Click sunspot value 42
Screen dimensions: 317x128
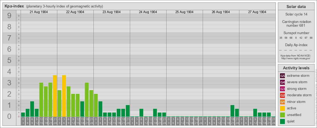301,38
